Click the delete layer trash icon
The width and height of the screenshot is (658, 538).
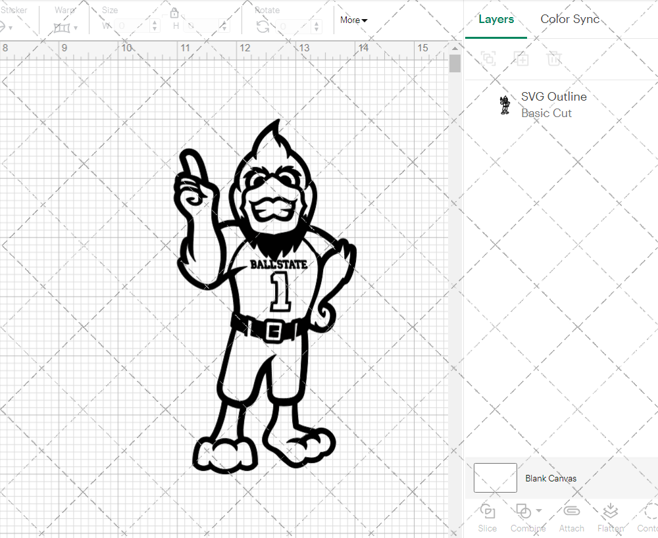[555, 59]
